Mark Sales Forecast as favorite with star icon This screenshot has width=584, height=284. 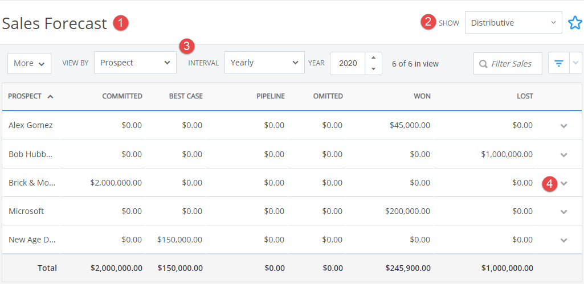click(x=575, y=23)
